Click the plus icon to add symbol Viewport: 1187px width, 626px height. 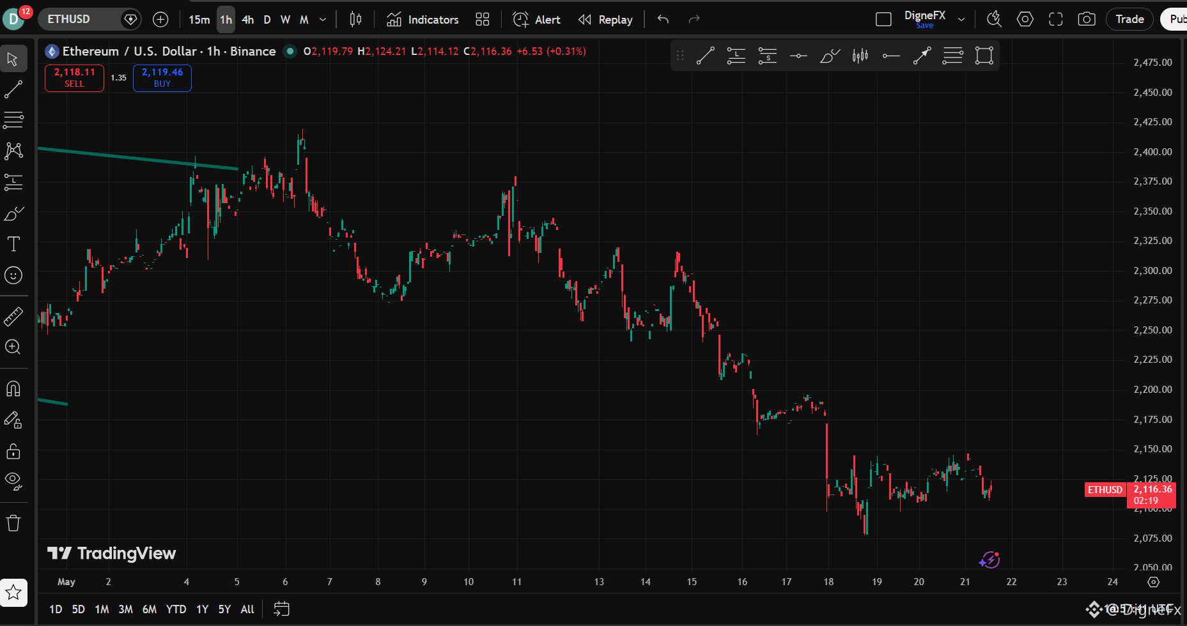tap(160, 20)
